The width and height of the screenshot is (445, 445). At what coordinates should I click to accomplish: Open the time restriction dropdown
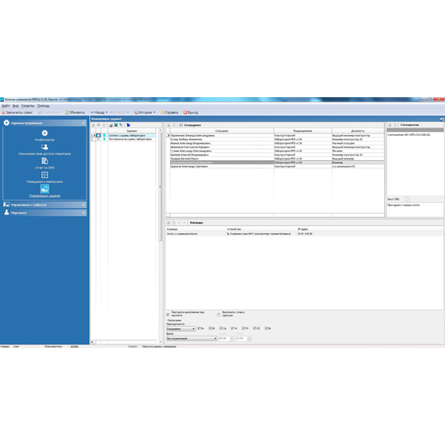pos(192,338)
